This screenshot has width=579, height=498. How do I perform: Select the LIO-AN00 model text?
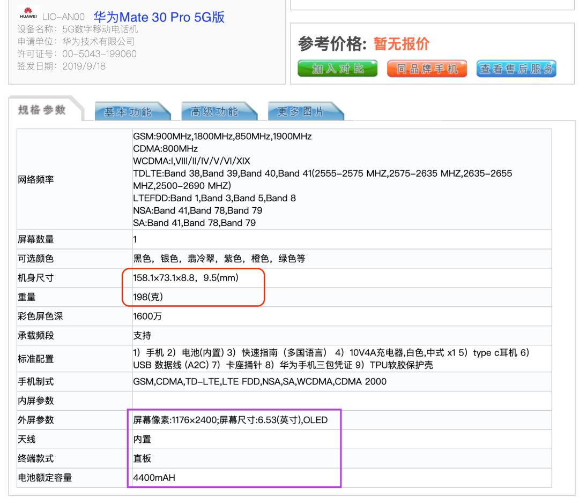tap(63, 17)
